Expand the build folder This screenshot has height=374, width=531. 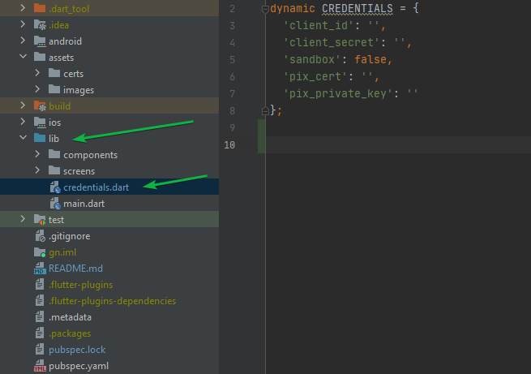pyautogui.click(x=23, y=105)
